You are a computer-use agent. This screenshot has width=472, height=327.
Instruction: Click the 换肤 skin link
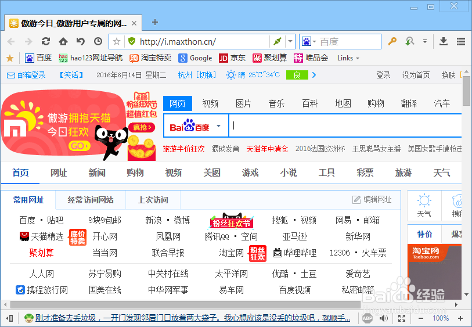[x=448, y=75]
